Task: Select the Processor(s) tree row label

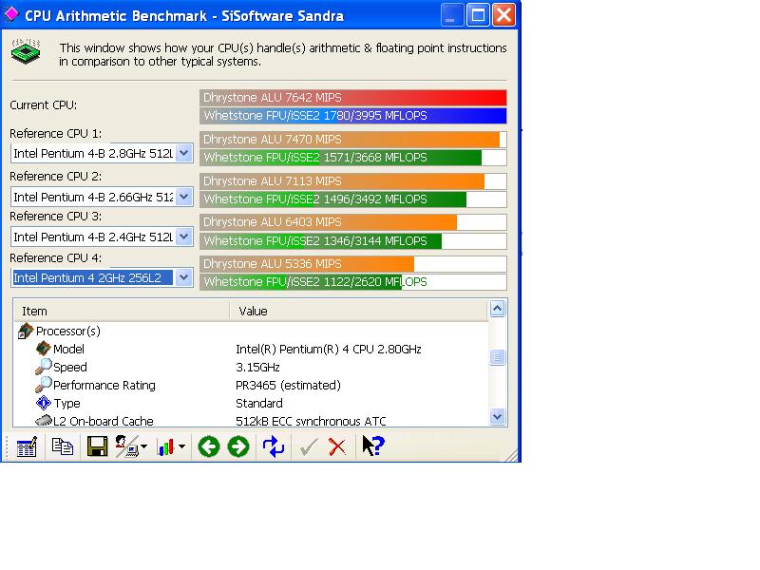Action: (68, 331)
